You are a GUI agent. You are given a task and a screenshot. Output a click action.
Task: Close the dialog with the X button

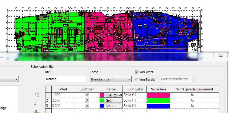click(x=221, y=55)
